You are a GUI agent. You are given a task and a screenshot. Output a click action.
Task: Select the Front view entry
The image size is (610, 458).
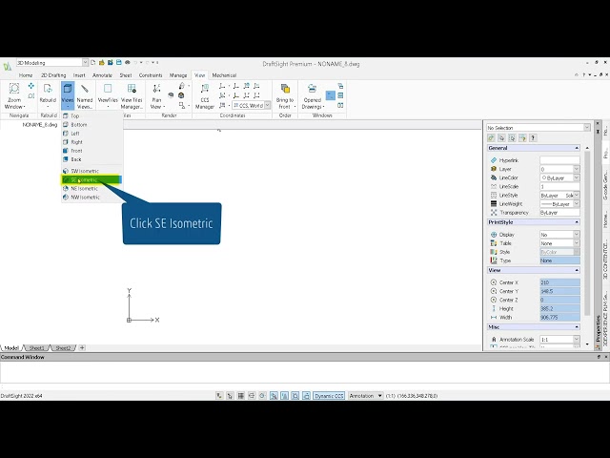[x=91, y=151]
